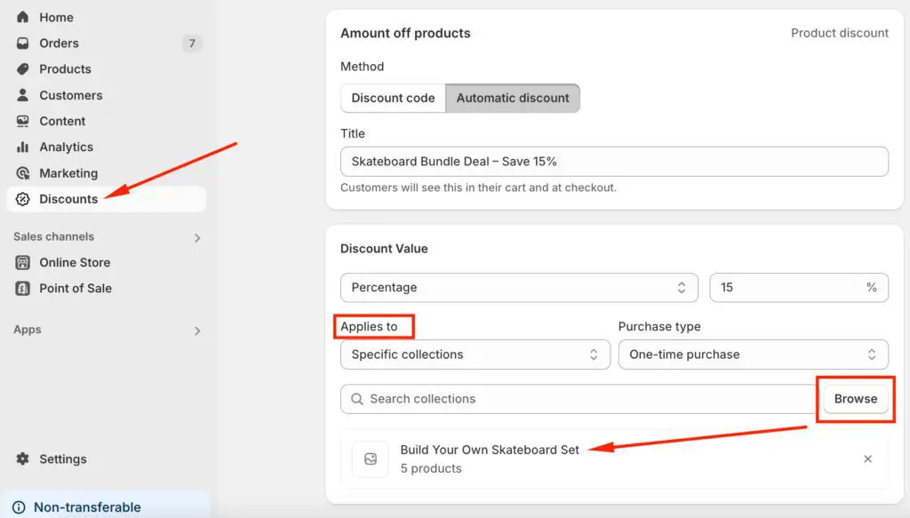The height and width of the screenshot is (518, 910).
Task: Click the Online Store storefront icon
Action: click(23, 262)
